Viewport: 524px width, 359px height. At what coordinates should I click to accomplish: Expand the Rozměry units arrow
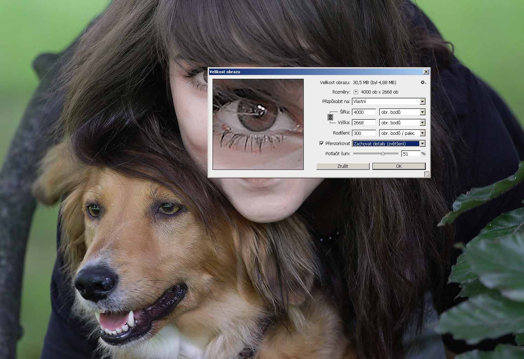click(x=356, y=92)
